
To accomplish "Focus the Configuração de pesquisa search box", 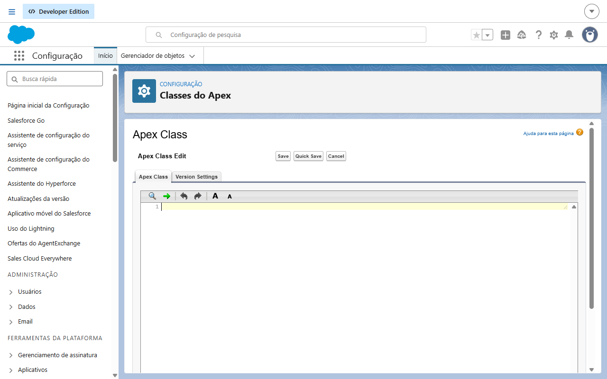I will (286, 35).
